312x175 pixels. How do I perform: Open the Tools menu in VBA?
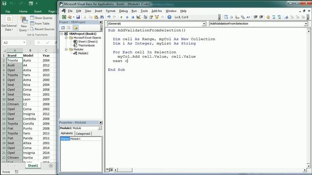(144, 11)
